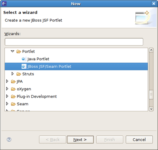Click the wizard list scrollbar thumb
This screenshot has width=158, height=150.
pyautogui.click(x=151, y=94)
